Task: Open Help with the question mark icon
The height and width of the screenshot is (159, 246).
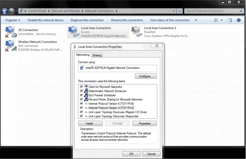Action: 238,20
